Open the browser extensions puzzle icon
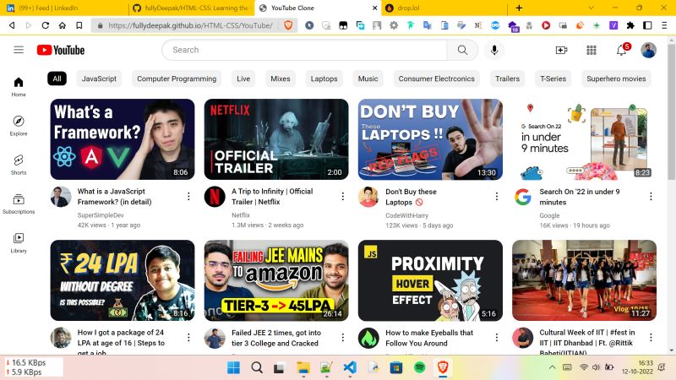 (x=630, y=25)
